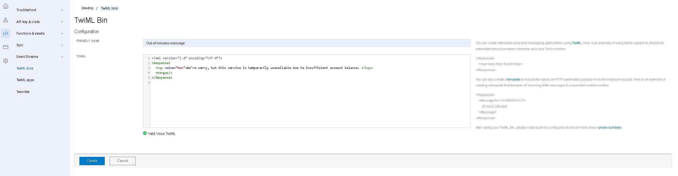Expand the Troubleshoot section chevron
The height and width of the screenshot is (176, 678).
coord(62,10)
